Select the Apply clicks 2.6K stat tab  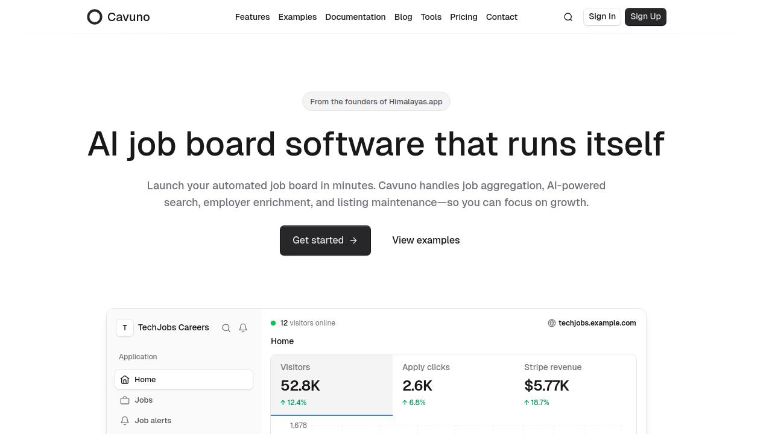coord(454,385)
